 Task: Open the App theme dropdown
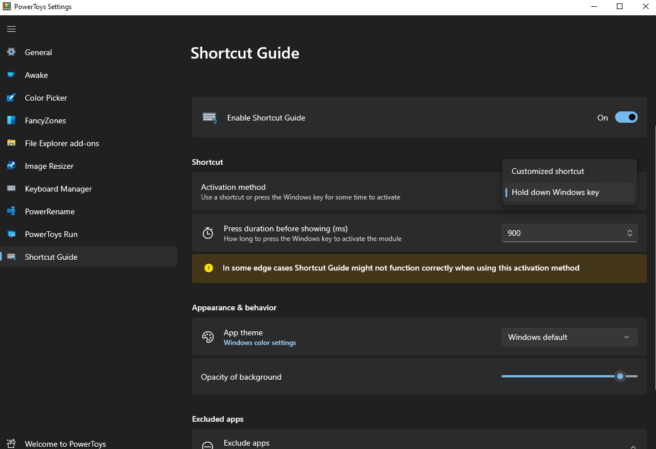[x=569, y=336]
